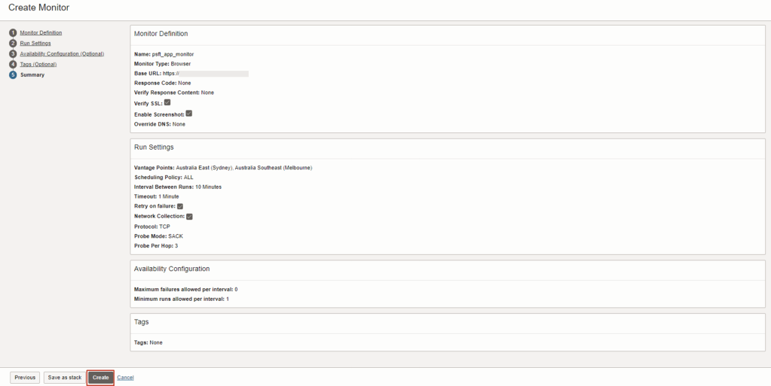Image resolution: width=771 pixels, height=386 pixels.
Task: Click the Run Settings section header
Action: [154, 147]
